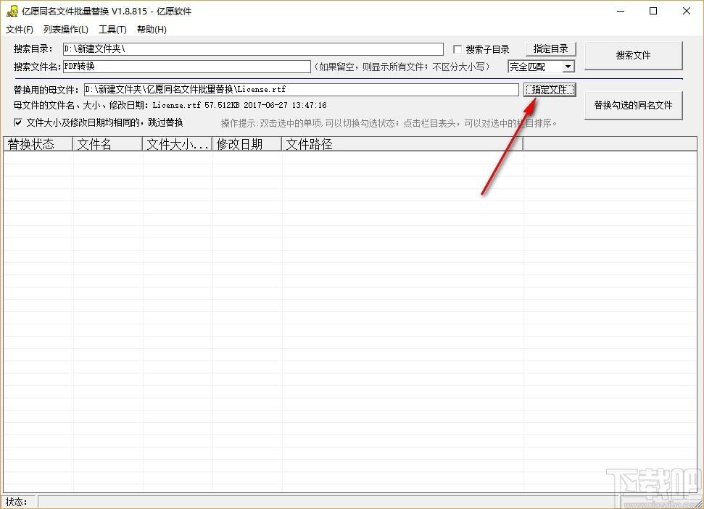Open the 文件(F) menu

(x=20, y=30)
